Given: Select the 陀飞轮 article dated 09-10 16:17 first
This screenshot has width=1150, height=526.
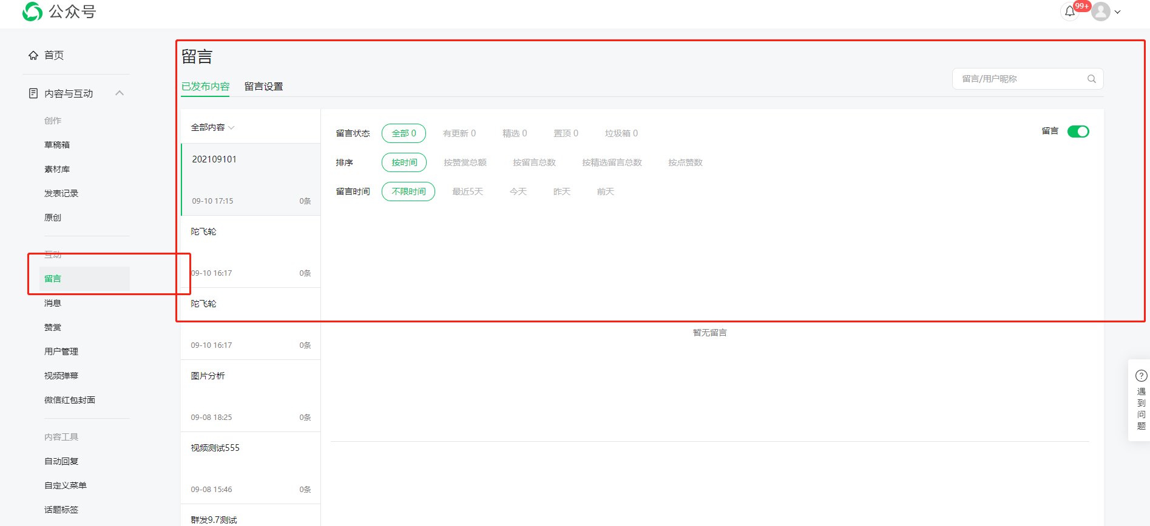Looking at the screenshot, I should click(x=251, y=251).
